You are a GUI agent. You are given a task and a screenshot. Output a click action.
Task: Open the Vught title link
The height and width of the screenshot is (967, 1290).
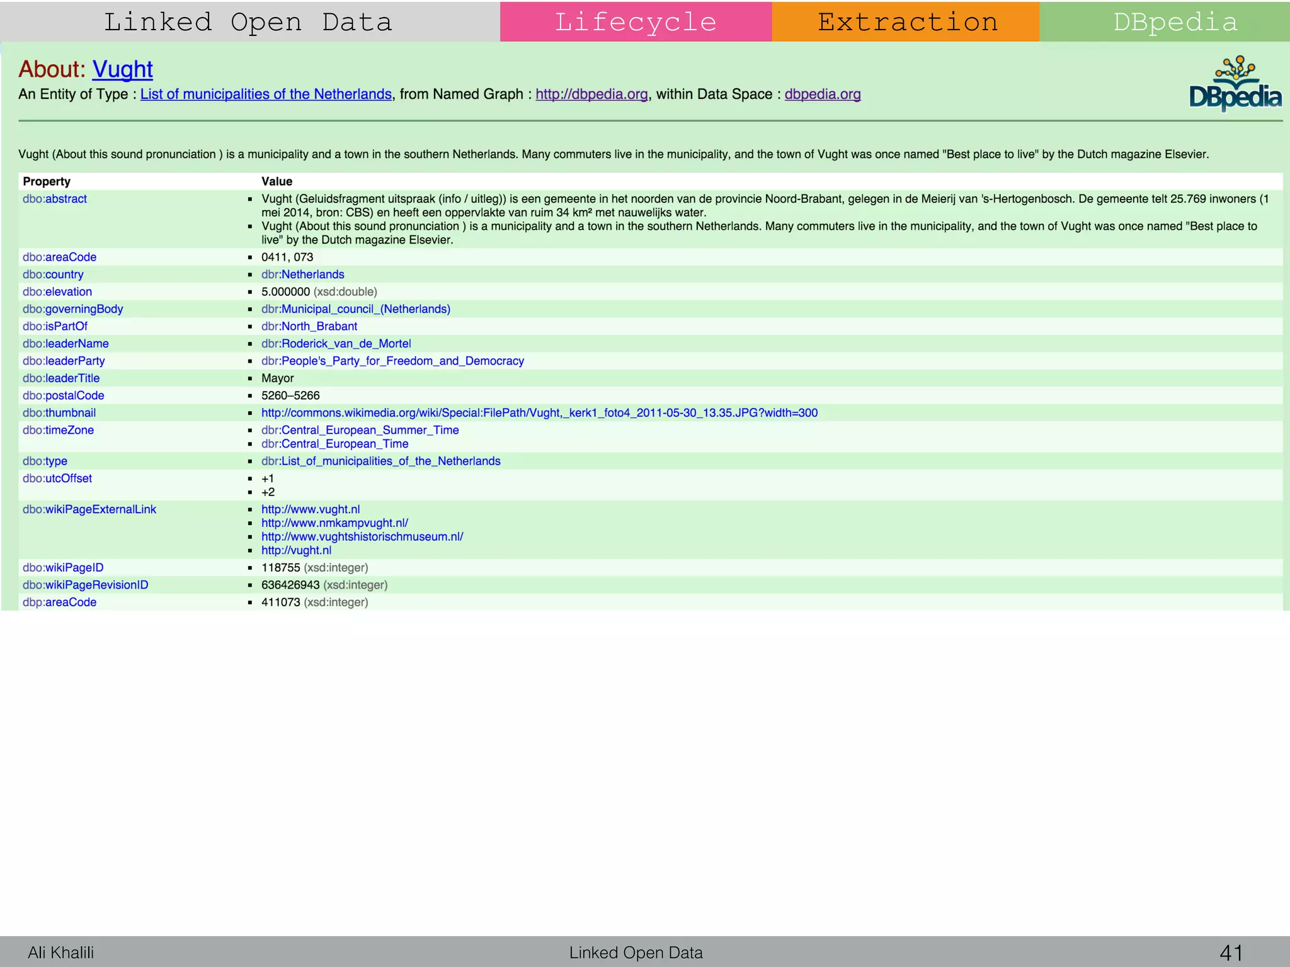click(x=123, y=69)
